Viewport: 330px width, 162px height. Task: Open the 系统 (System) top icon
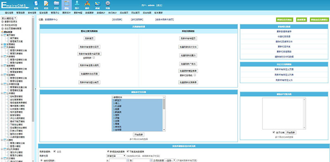coord(36,5)
